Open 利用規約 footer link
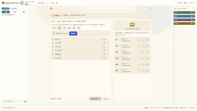Screen dimensions: 197x111 click(x=146, y=108)
